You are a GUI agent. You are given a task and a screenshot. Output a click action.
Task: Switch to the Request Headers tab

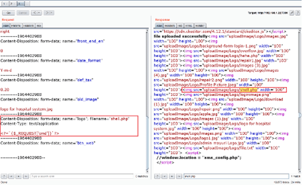(29, 26)
